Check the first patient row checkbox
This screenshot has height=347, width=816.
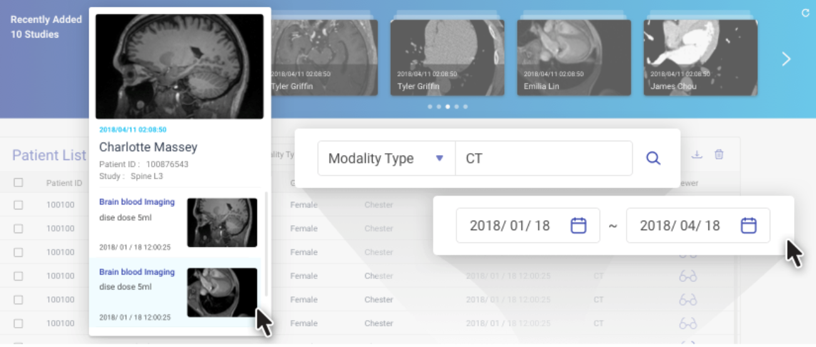[x=18, y=205]
